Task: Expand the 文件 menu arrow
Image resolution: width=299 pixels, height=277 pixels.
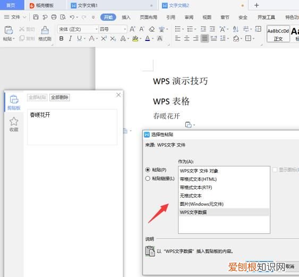Action: click(24, 17)
